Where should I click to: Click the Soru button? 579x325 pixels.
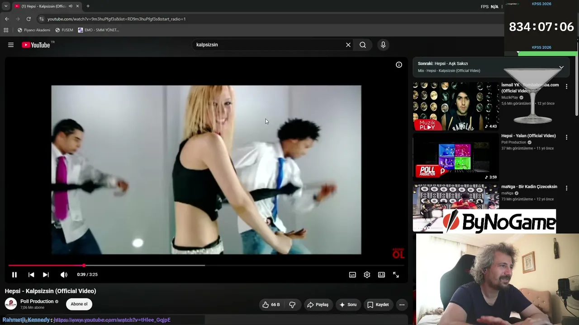click(x=348, y=305)
